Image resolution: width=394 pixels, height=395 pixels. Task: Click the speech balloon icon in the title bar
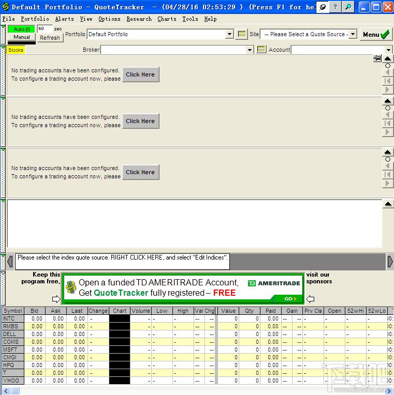coord(322,7)
